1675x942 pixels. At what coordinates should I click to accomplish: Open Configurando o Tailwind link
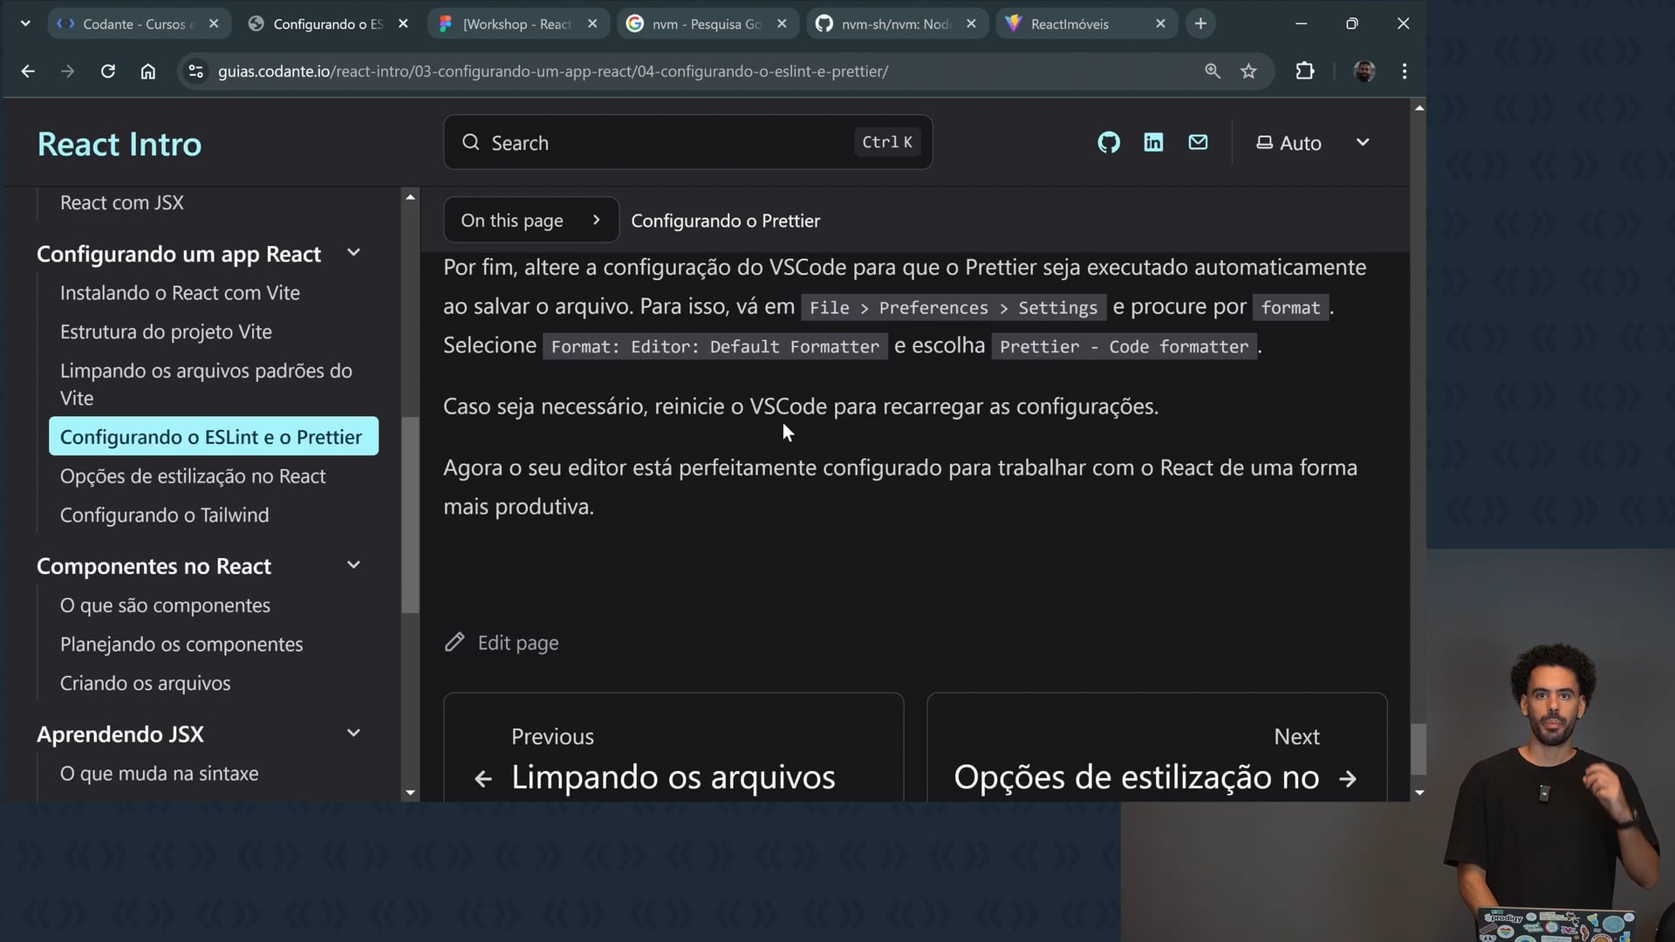coord(165,515)
